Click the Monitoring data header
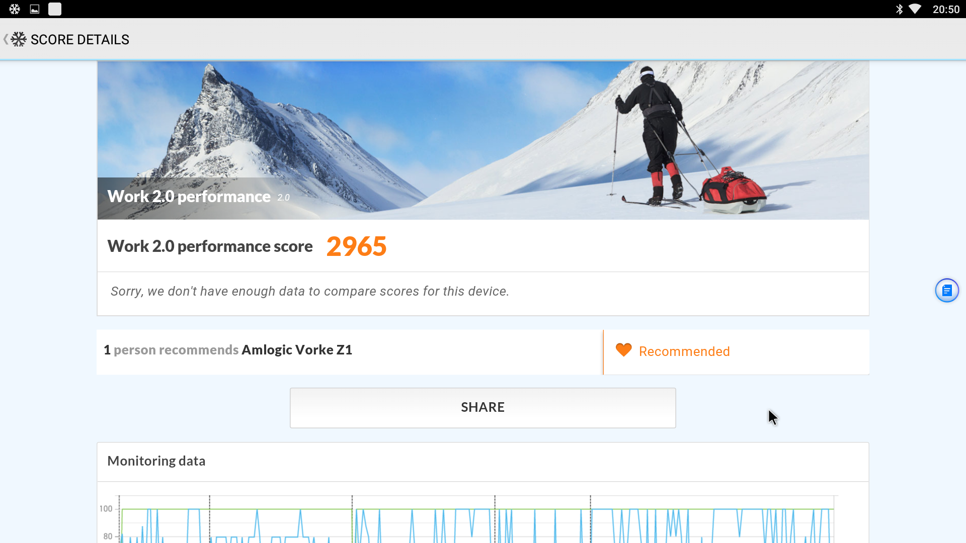This screenshot has height=543, width=966. [156, 461]
